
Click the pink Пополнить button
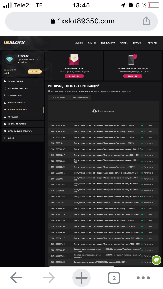click(74, 76)
